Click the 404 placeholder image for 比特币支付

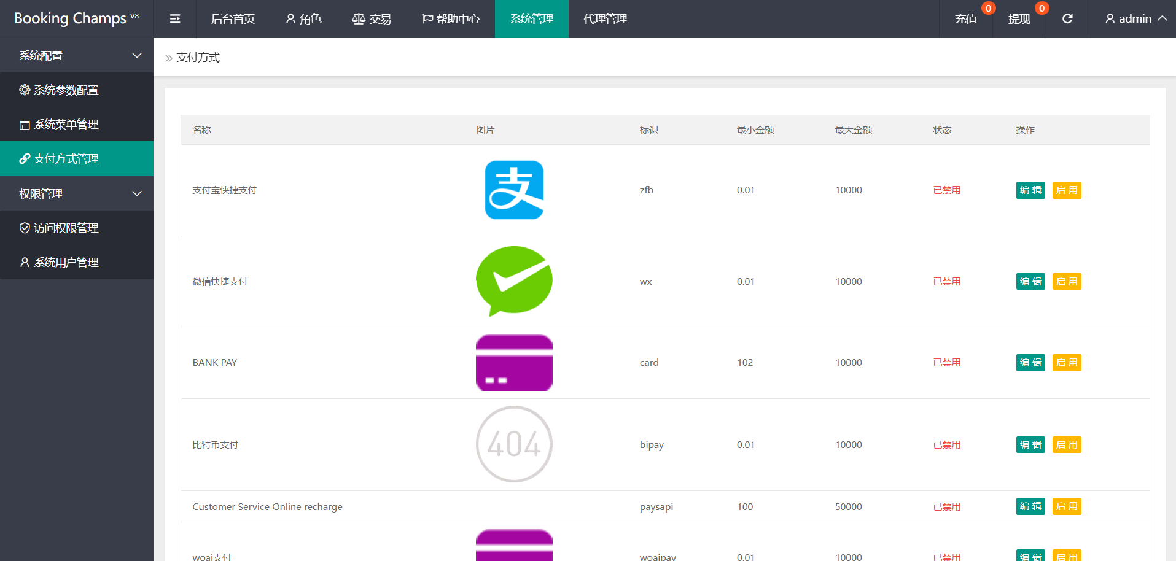click(x=514, y=444)
